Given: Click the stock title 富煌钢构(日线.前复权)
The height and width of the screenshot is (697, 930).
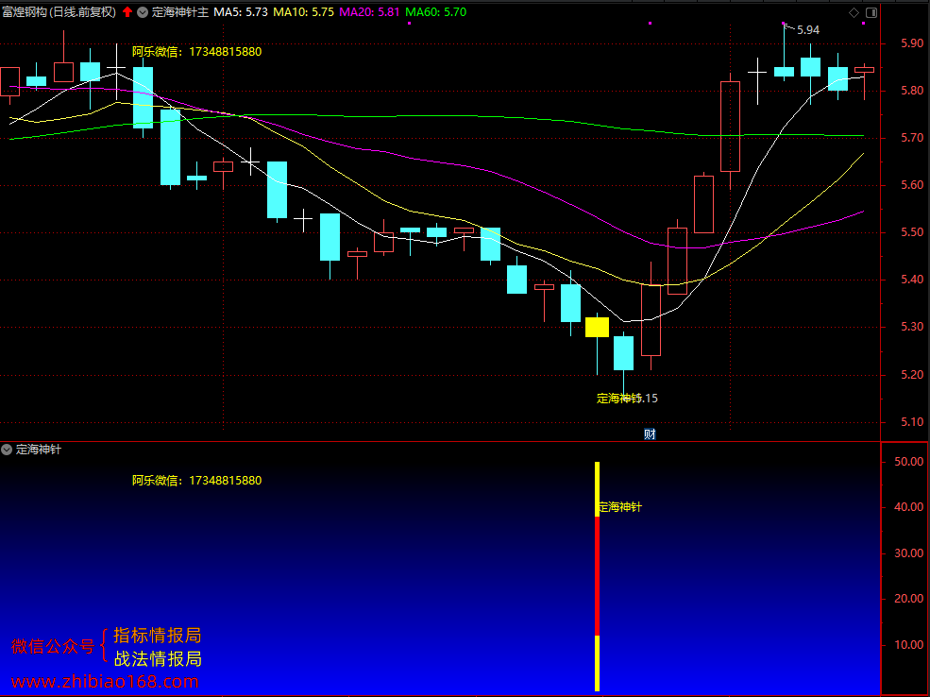Looking at the screenshot, I should point(59,12).
